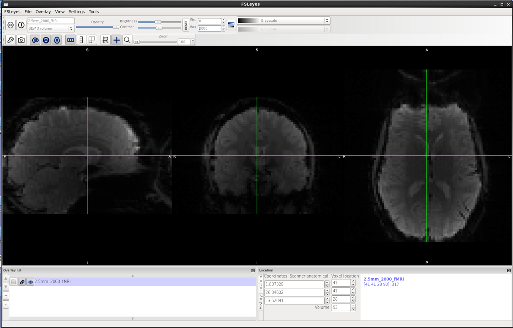Step the Volume spinner

pyautogui.click(x=353, y=307)
